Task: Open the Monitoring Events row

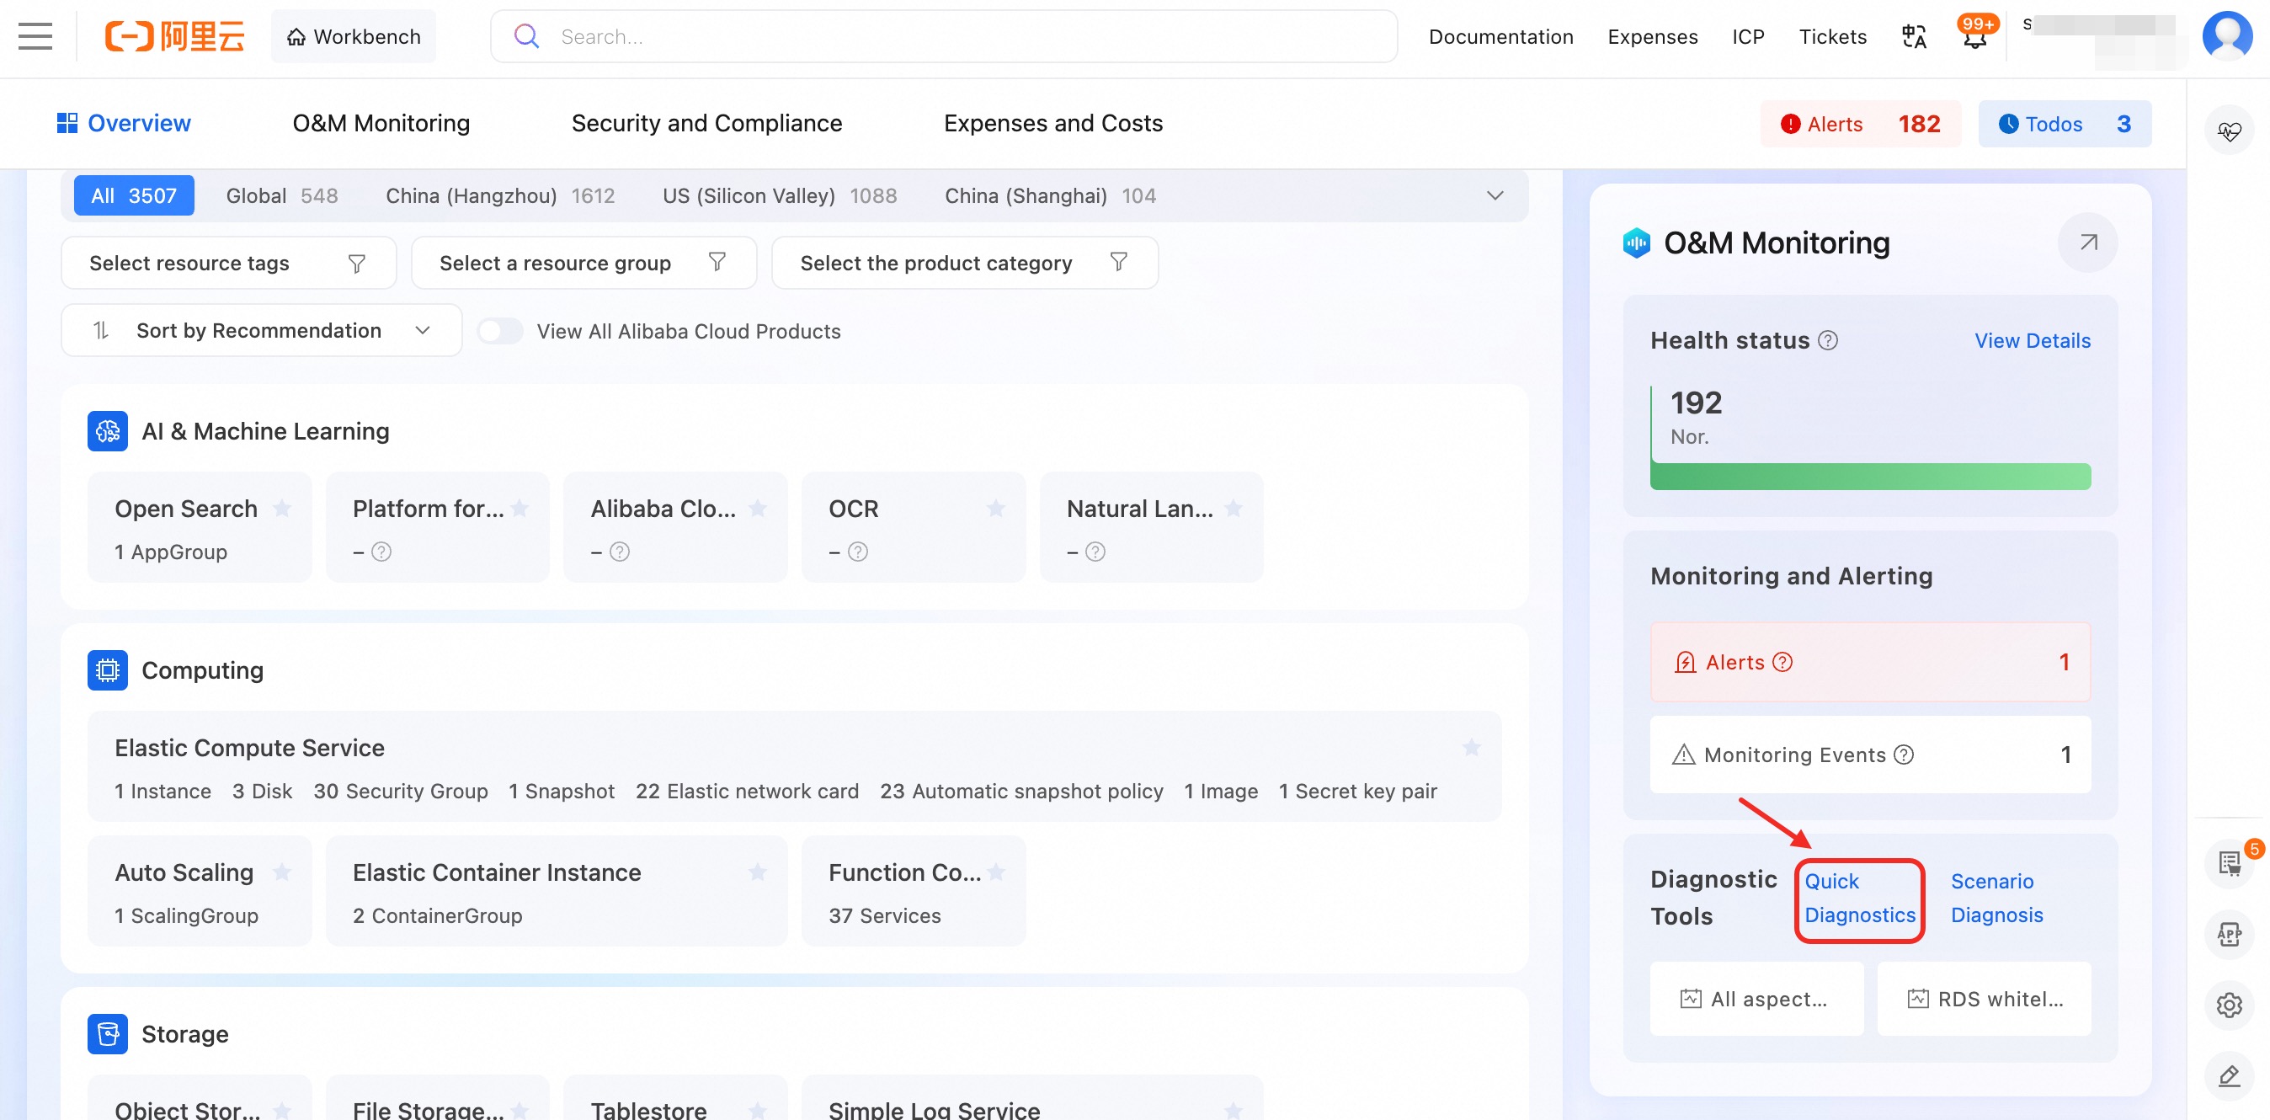Action: click(x=1870, y=755)
